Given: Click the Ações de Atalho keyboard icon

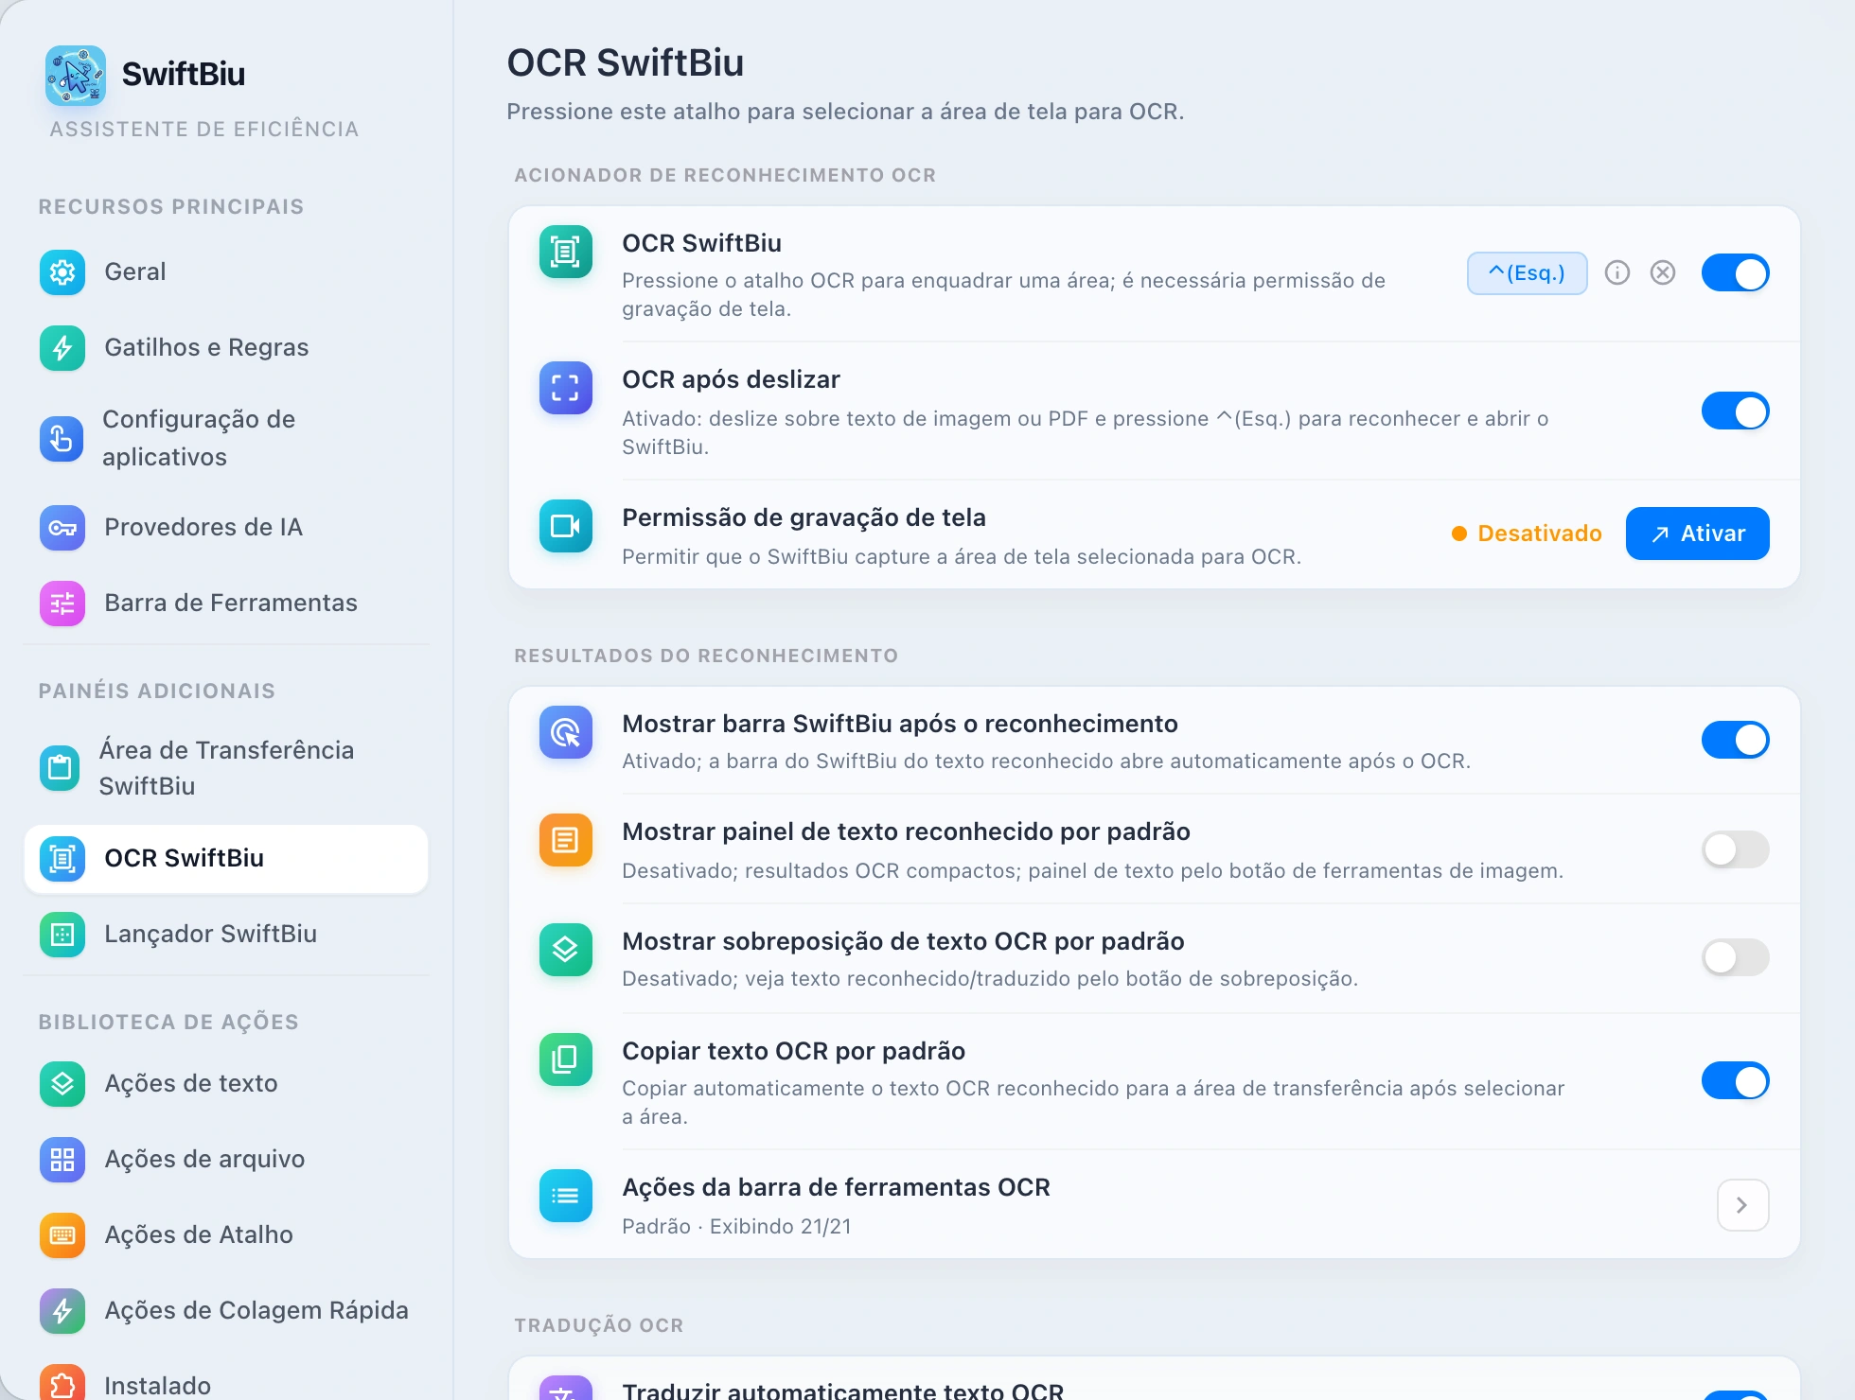Looking at the screenshot, I should (x=62, y=1235).
